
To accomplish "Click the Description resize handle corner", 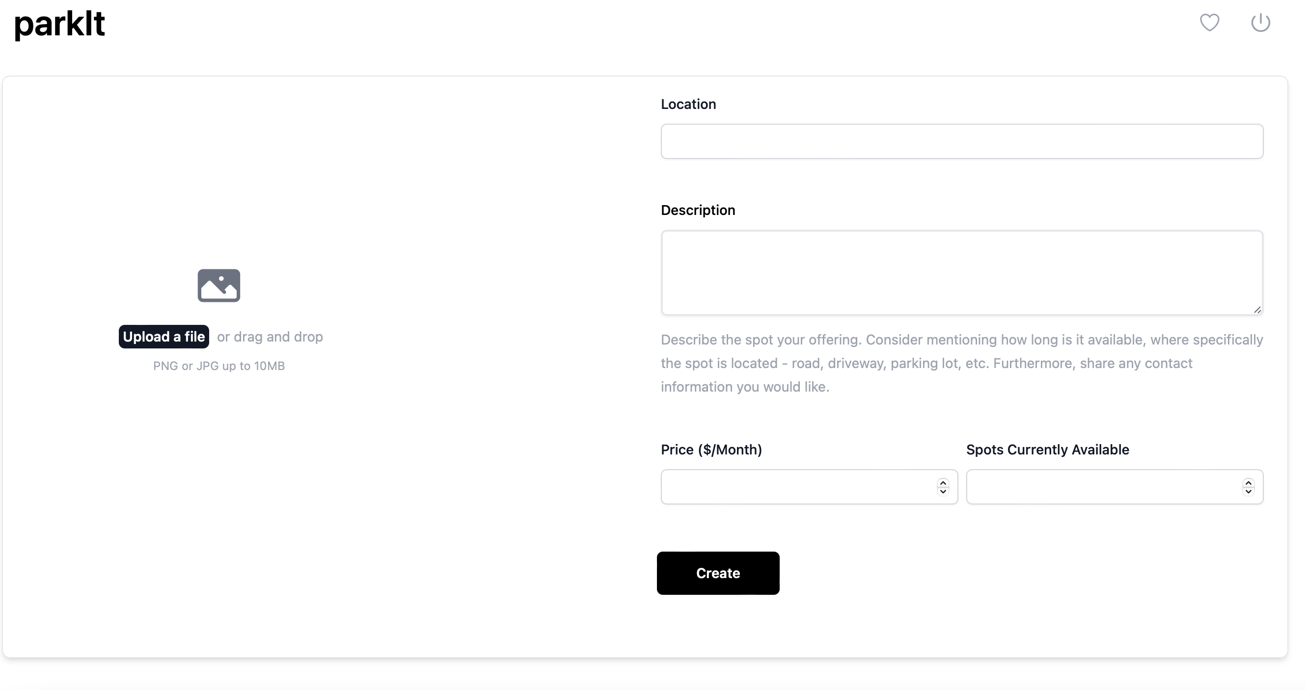I will [1257, 310].
